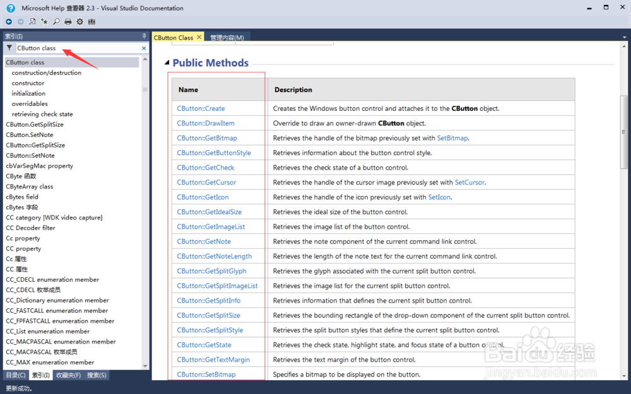Viewport: 631px width, 394px height.
Task: Select CButton.GetSplitSize index entry
Action: [35, 124]
